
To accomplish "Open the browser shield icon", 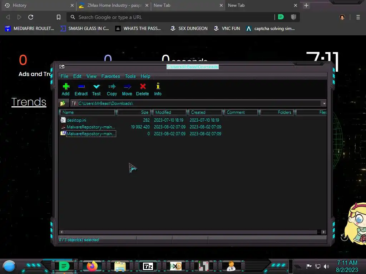I will click(x=293, y=17).
